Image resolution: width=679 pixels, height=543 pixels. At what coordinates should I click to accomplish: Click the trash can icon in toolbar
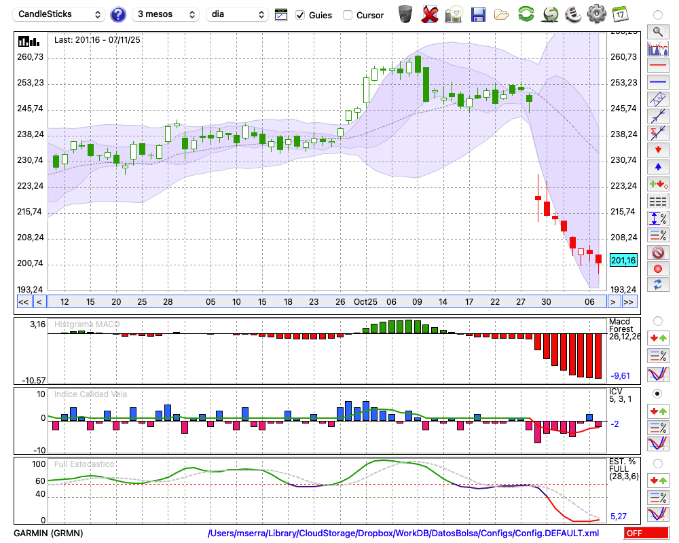[x=405, y=14]
